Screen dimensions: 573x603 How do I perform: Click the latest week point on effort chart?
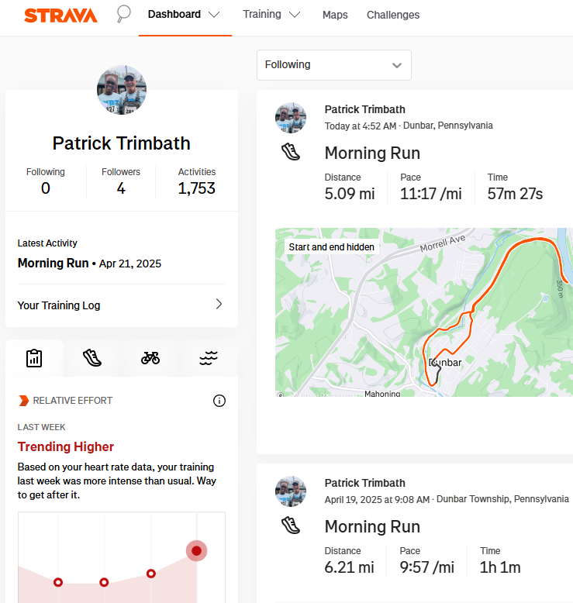[x=196, y=551]
